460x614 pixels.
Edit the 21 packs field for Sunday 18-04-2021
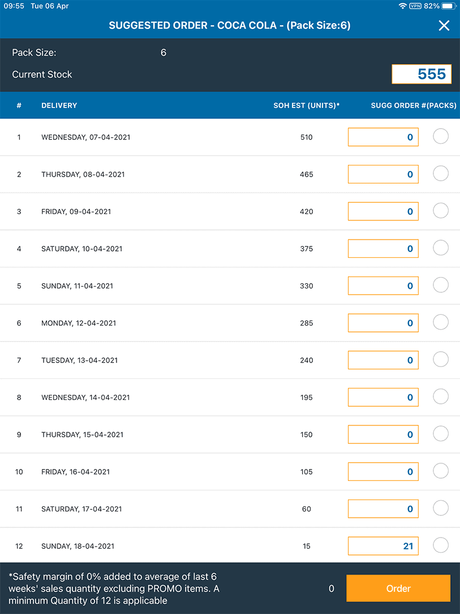pyautogui.click(x=384, y=546)
